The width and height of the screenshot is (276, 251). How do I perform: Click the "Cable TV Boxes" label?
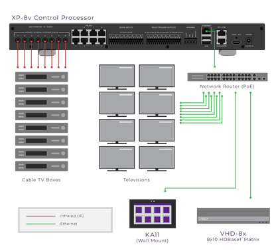[x=41, y=180]
